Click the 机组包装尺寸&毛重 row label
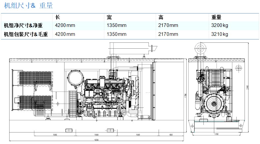260x144 pixels. coord(26,34)
